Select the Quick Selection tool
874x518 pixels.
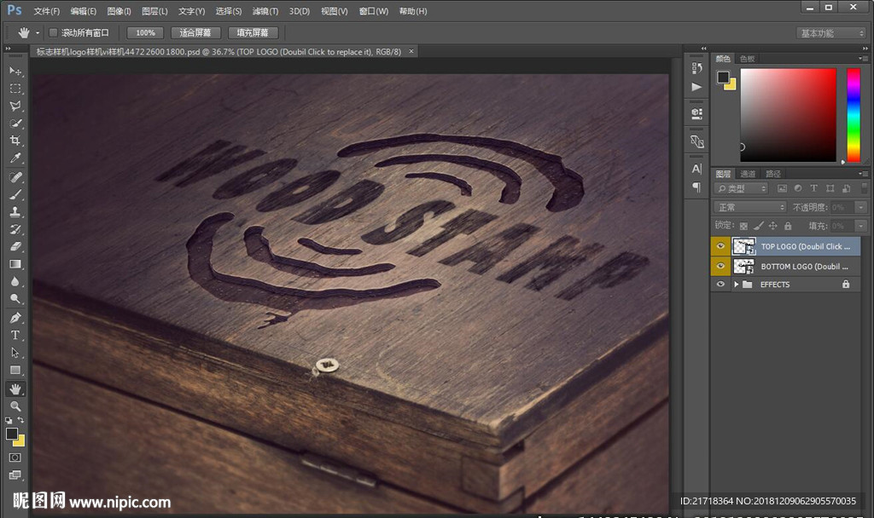click(15, 124)
